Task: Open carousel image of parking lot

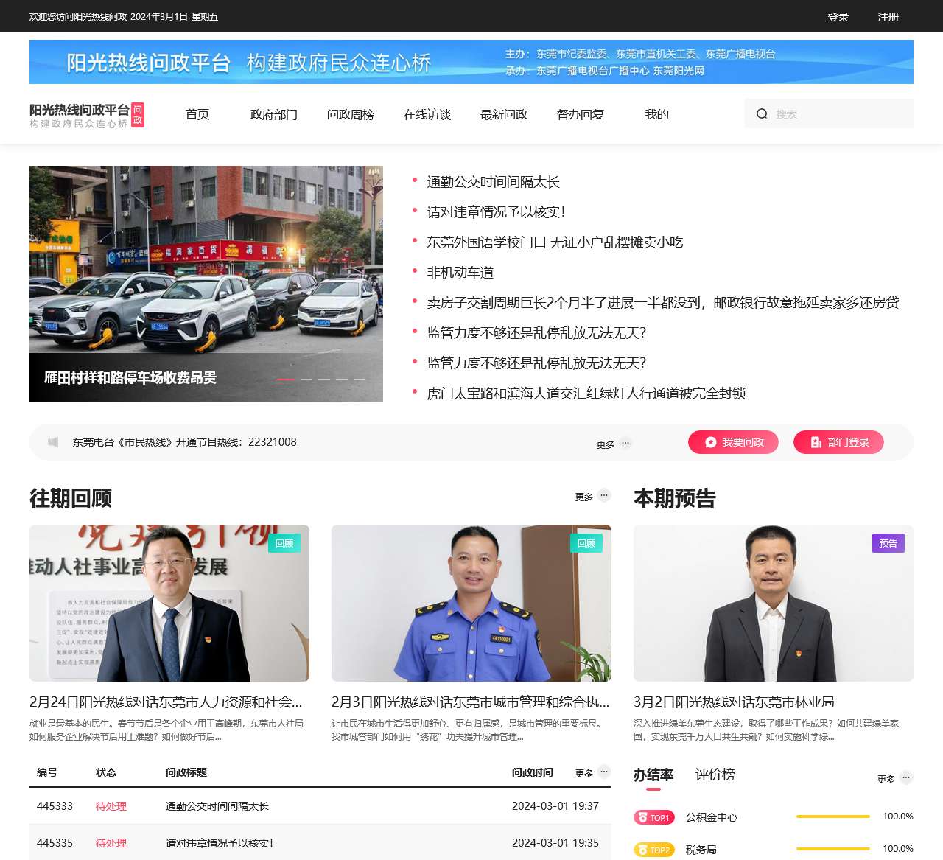Action: pos(206,284)
